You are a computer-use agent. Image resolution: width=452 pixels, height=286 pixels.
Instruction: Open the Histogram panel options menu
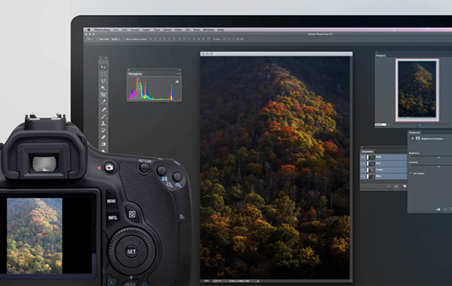179,74
